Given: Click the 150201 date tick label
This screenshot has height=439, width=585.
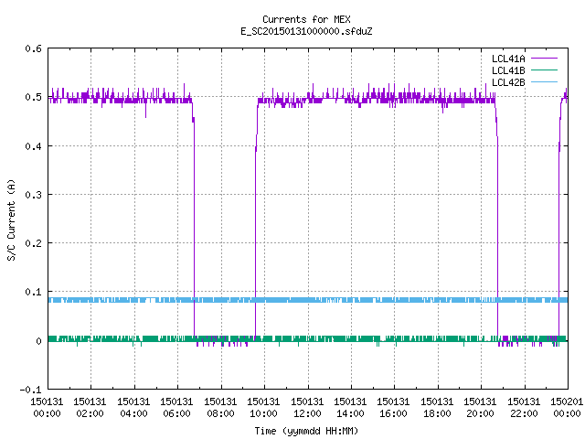Looking at the screenshot, I should [567, 402].
